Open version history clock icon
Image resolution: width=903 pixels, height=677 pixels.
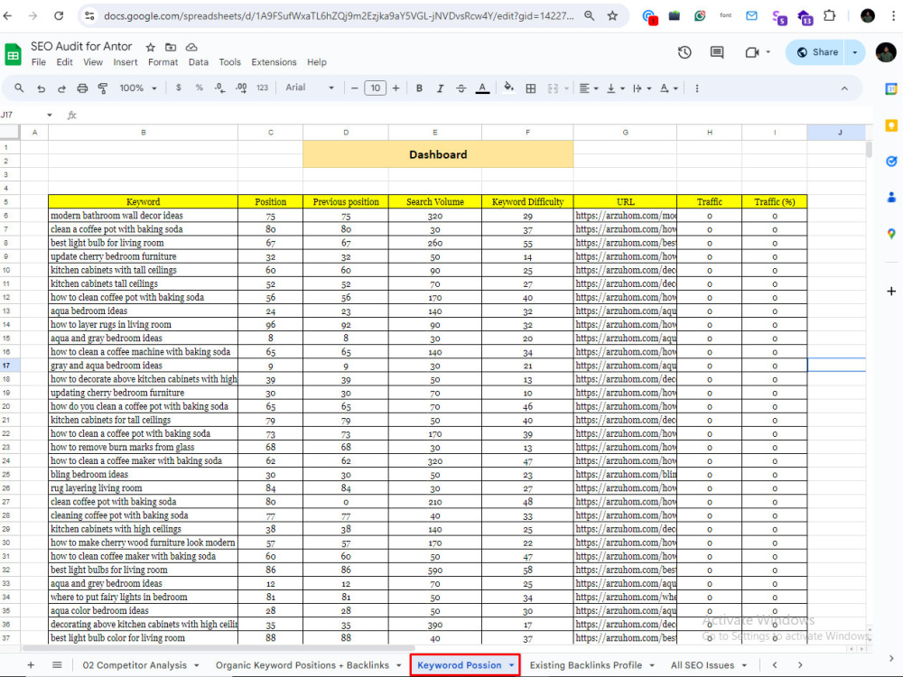tap(684, 52)
